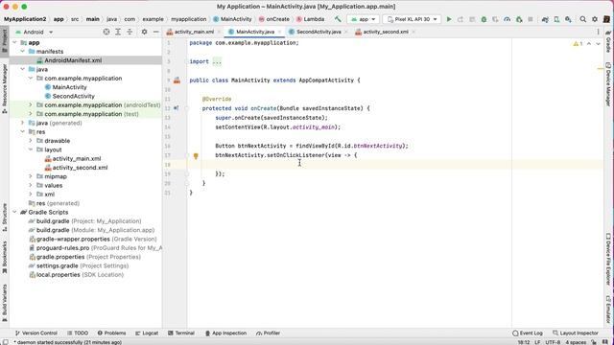Click the Make Project hammer icon
614x345 pixels.
point(338,19)
